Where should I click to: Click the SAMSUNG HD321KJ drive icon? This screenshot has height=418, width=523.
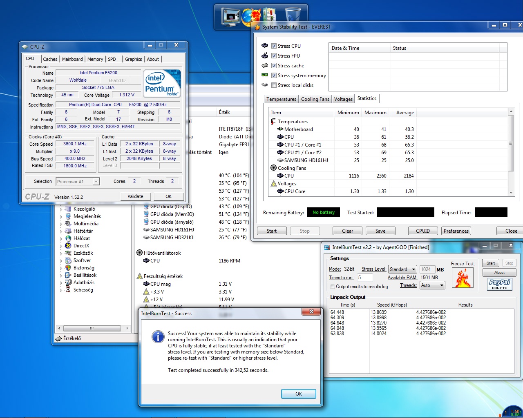click(x=146, y=237)
